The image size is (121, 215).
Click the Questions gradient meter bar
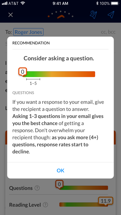coord(84,188)
